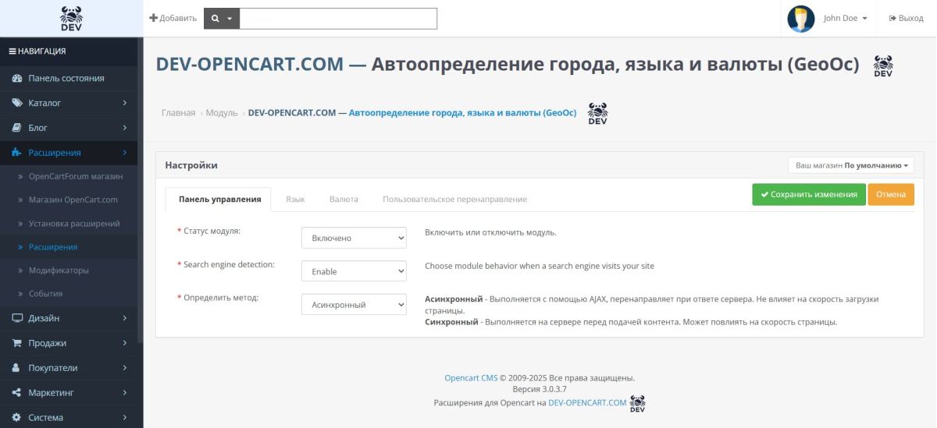
Task: Collapse the Расширения menu chevron
Action: pos(125,153)
